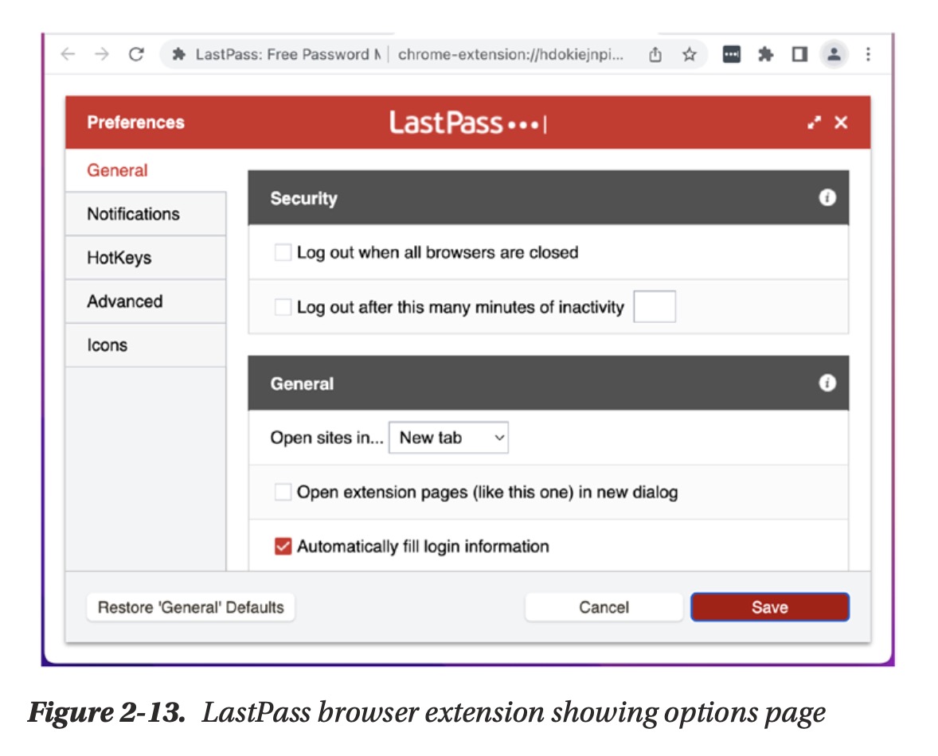Enable open extension pages in new dialog
This screenshot has width=938, height=756.
pos(283,492)
